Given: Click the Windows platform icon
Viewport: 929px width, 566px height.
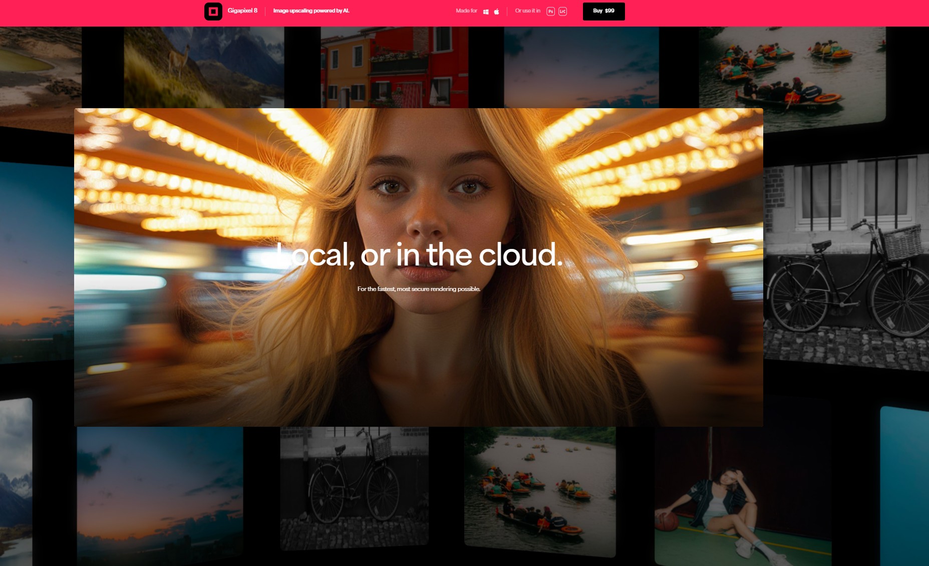Looking at the screenshot, I should tap(485, 12).
